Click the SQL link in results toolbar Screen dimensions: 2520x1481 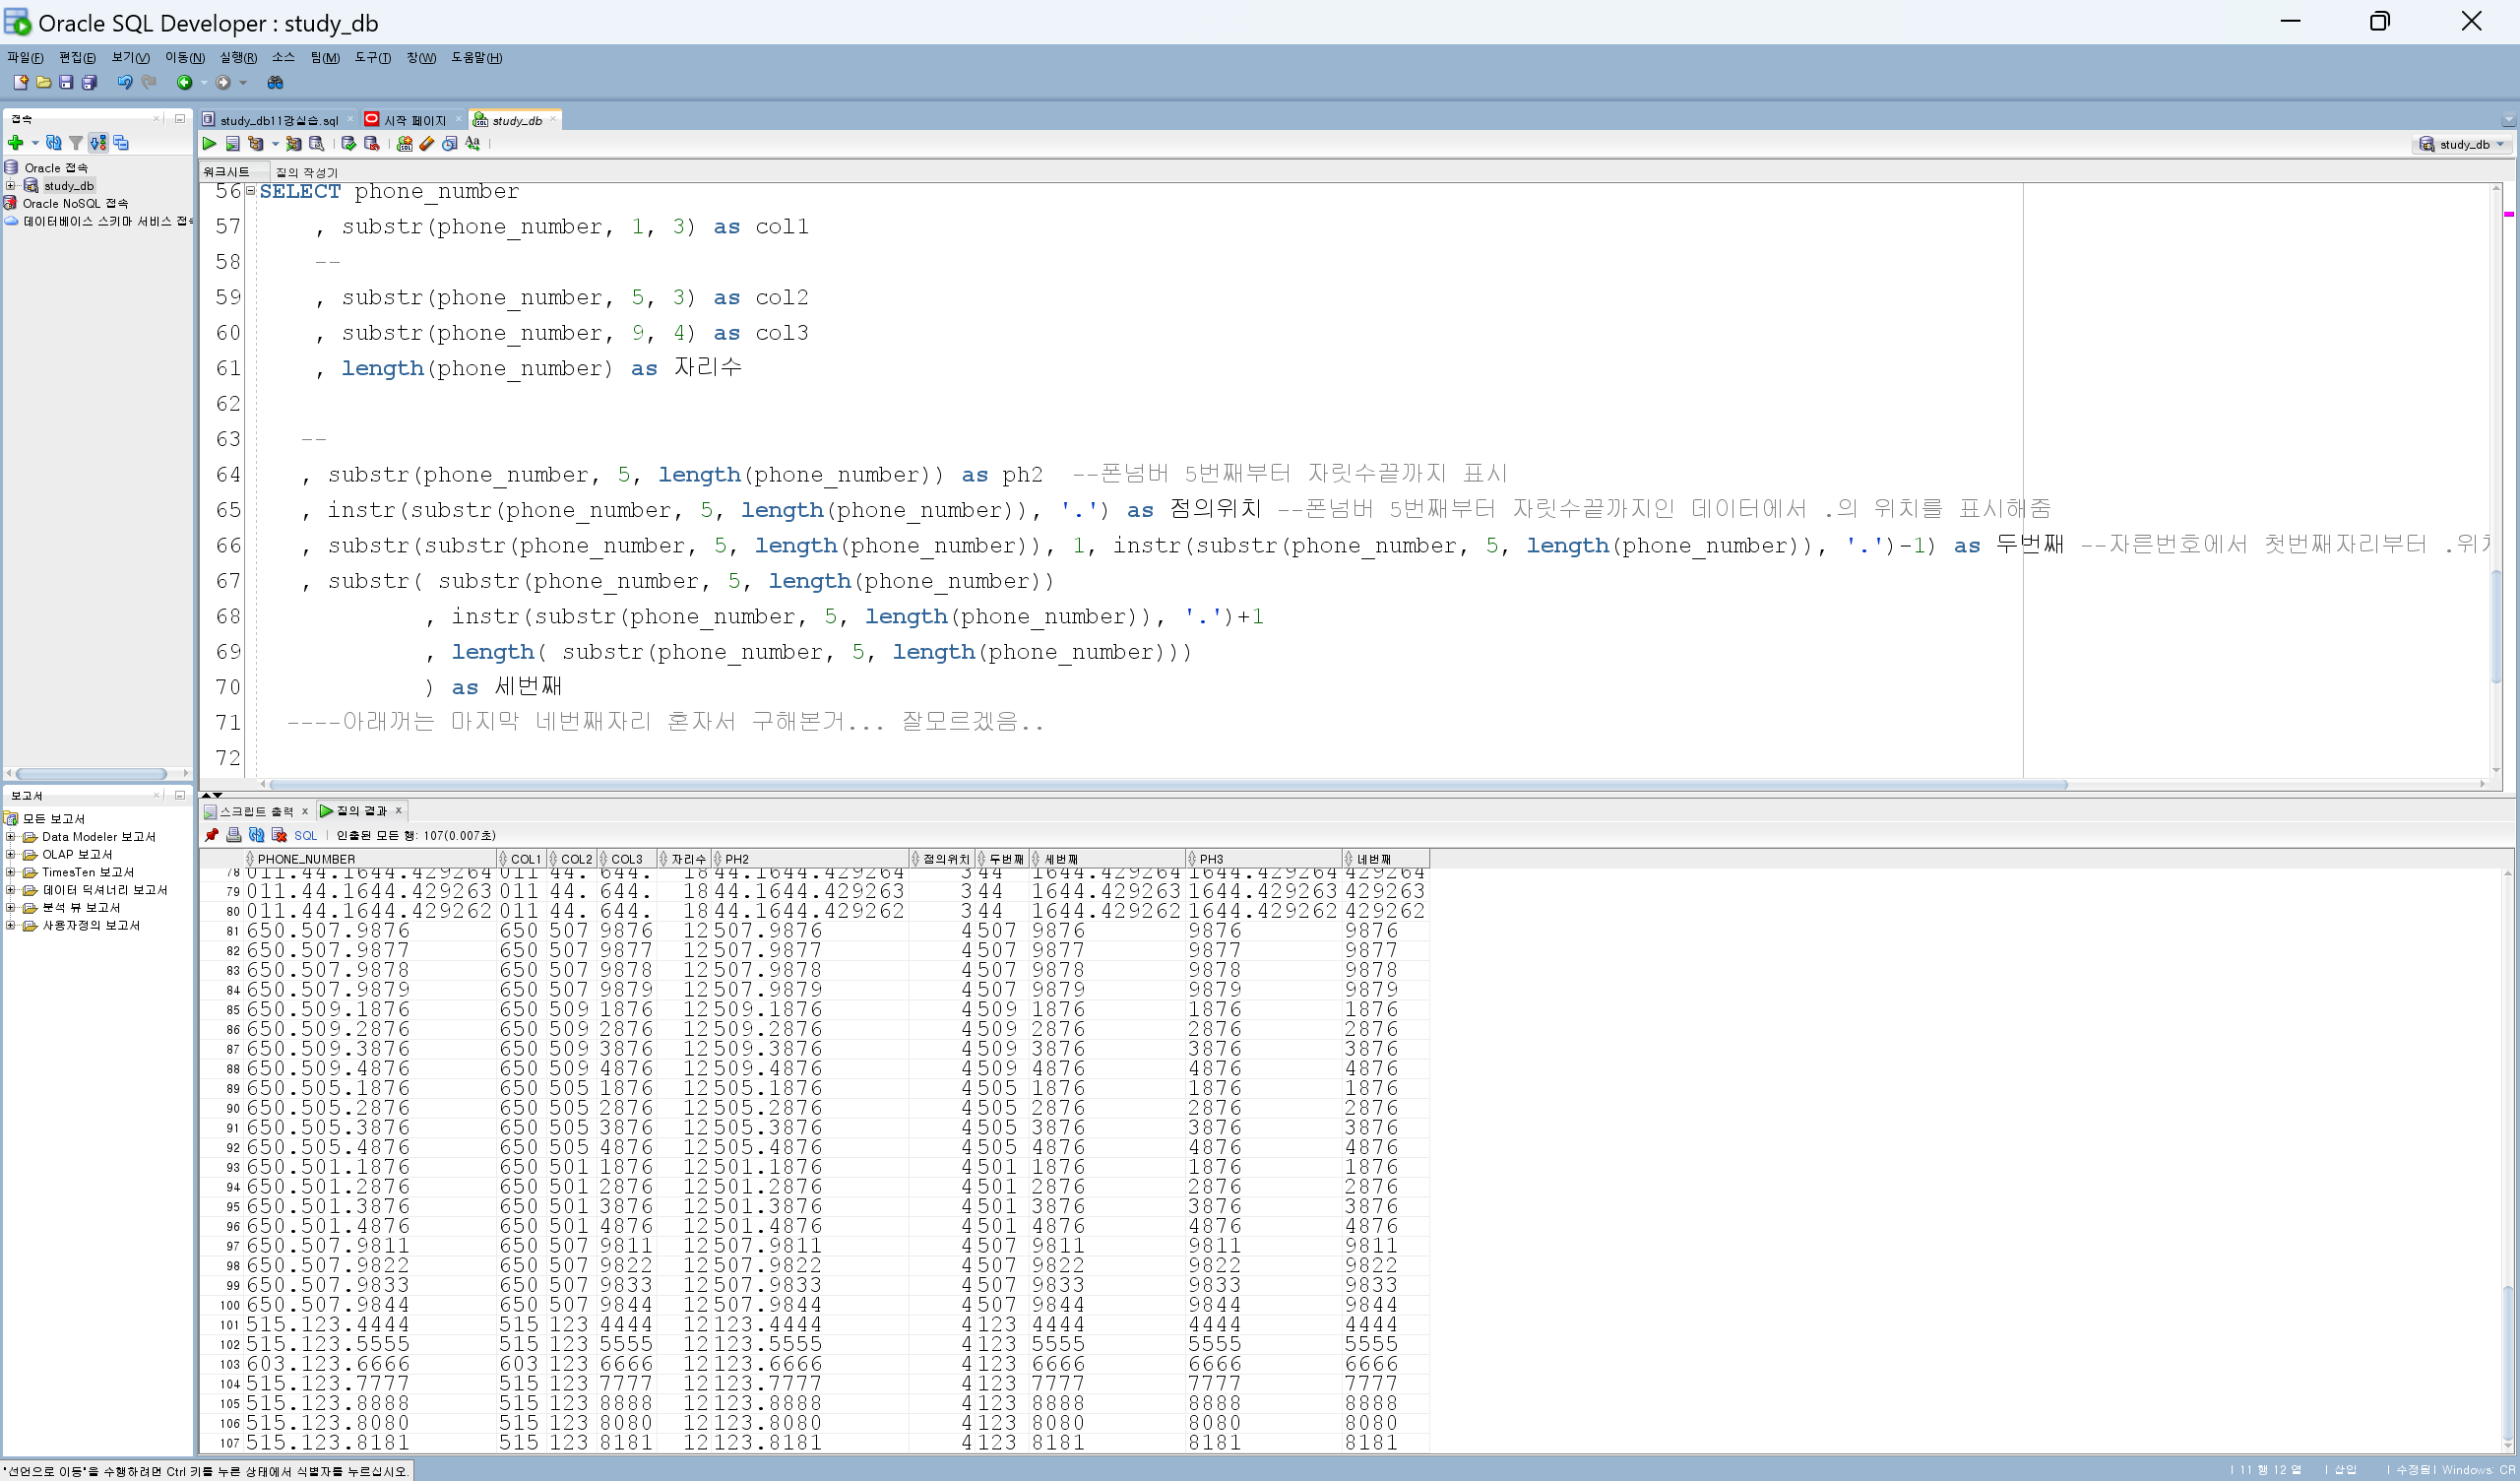click(305, 835)
